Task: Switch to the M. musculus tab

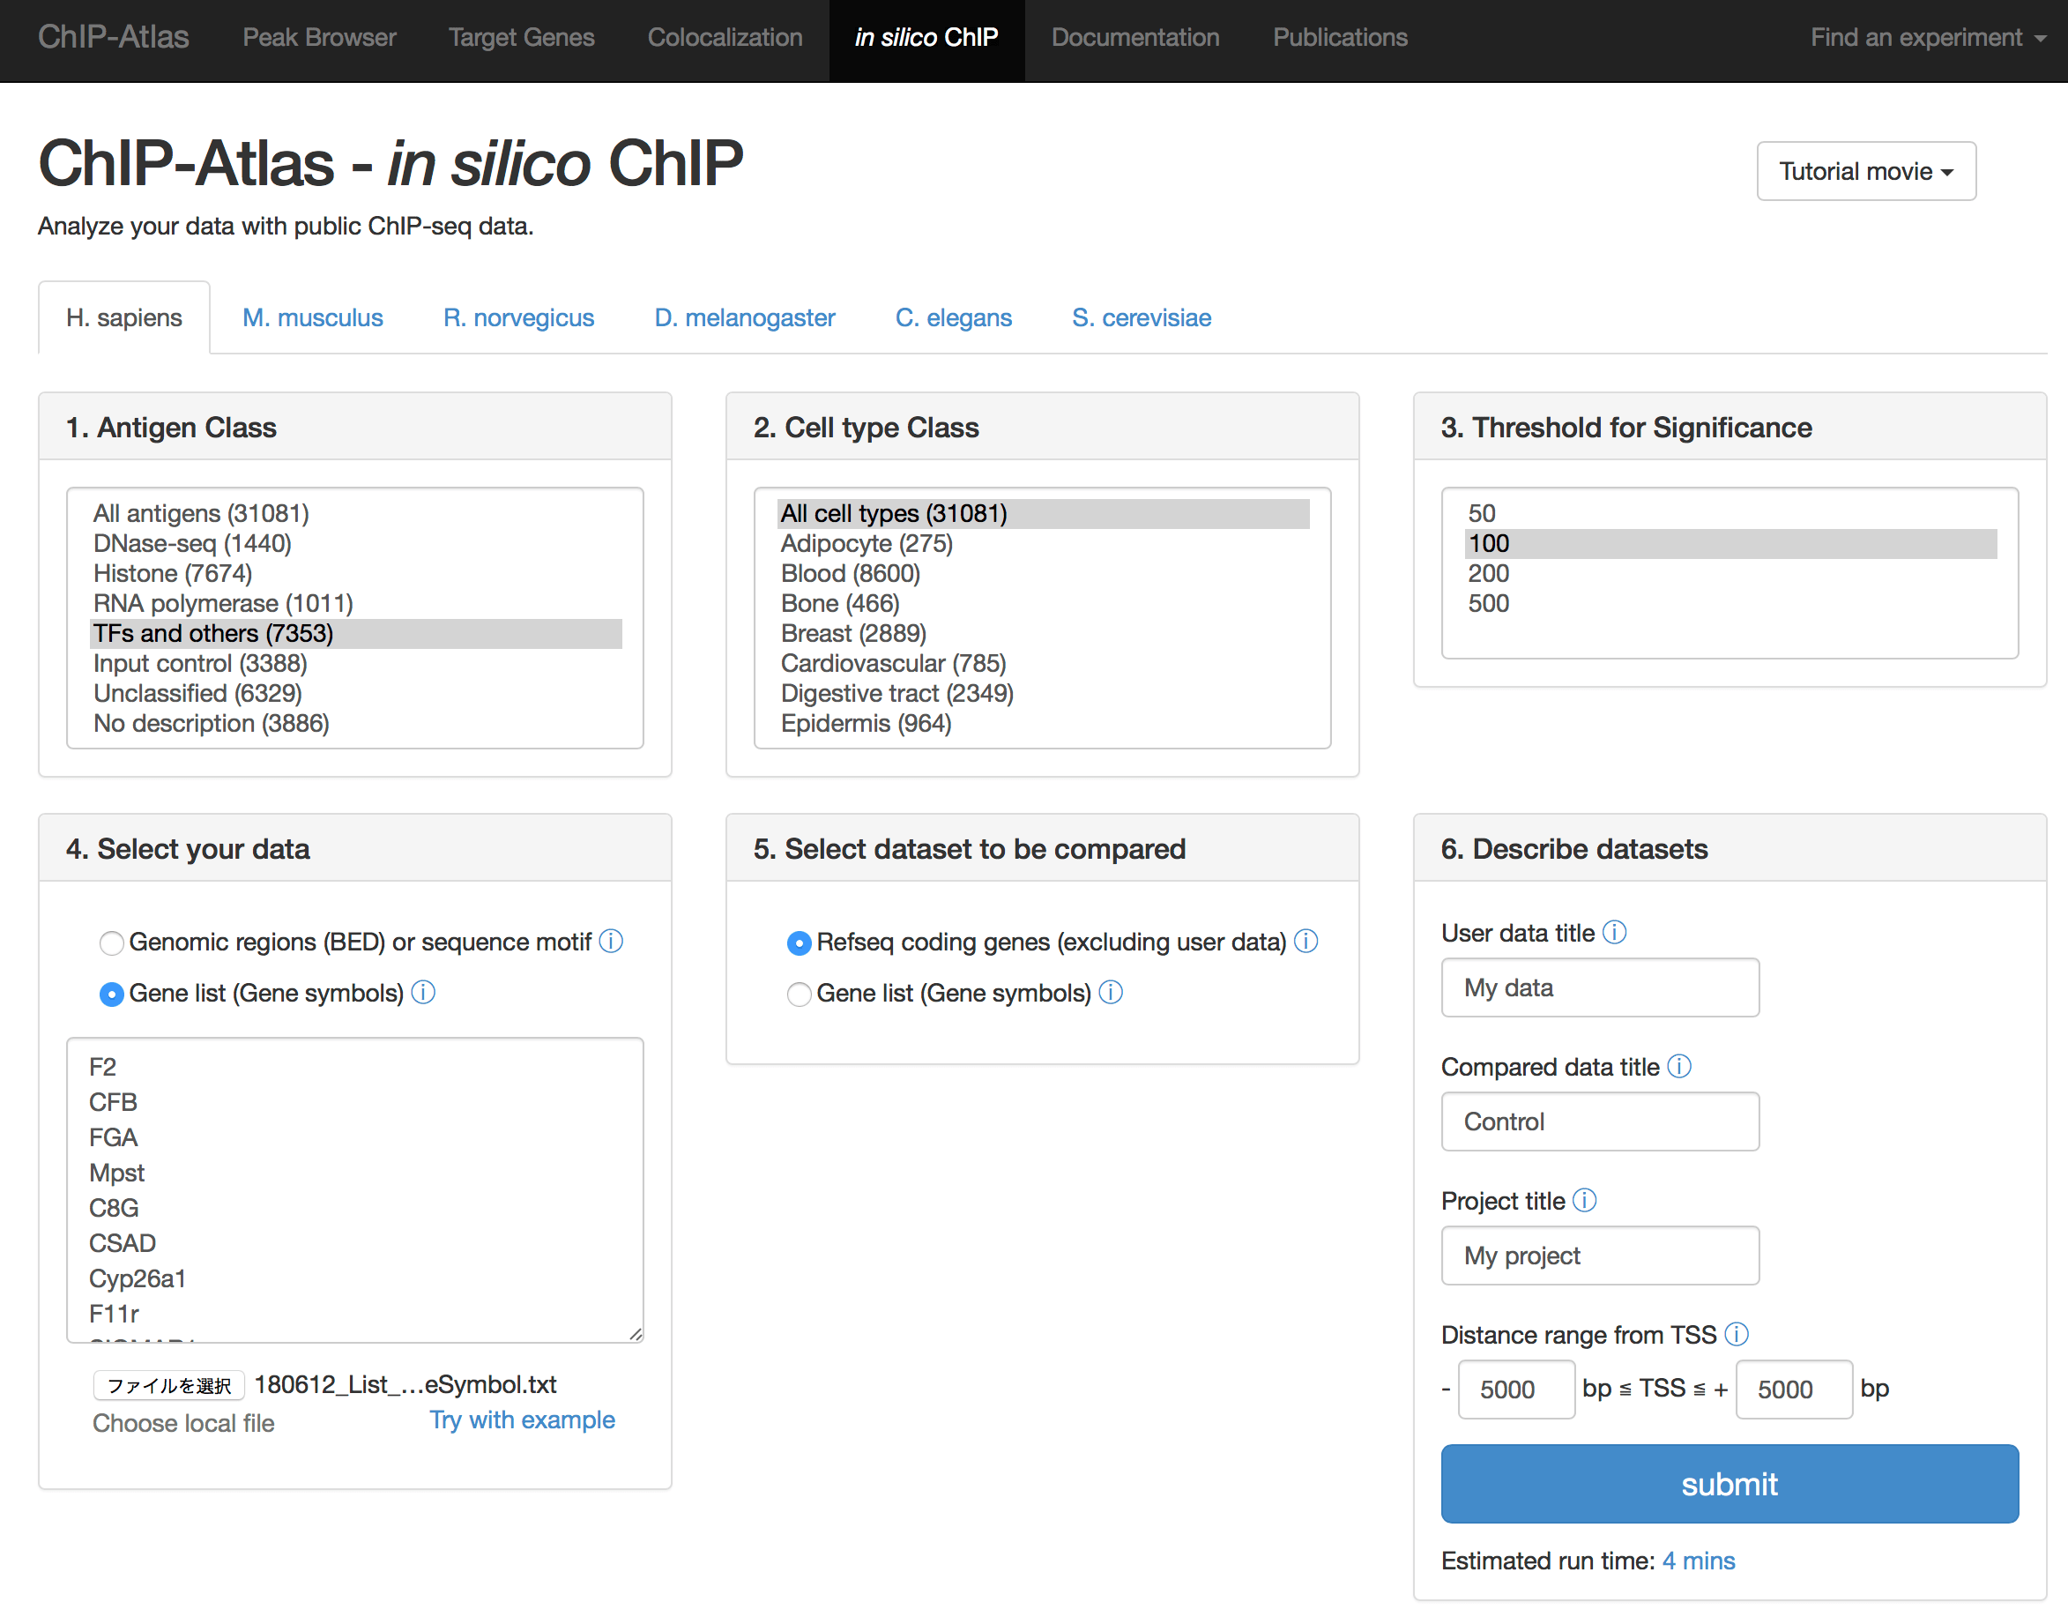Action: pyautogui.click(x=312, y=317)
